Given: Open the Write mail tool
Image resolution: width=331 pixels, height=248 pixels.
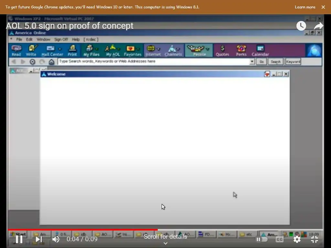Looking at the screenshot, I should (31, 51).
